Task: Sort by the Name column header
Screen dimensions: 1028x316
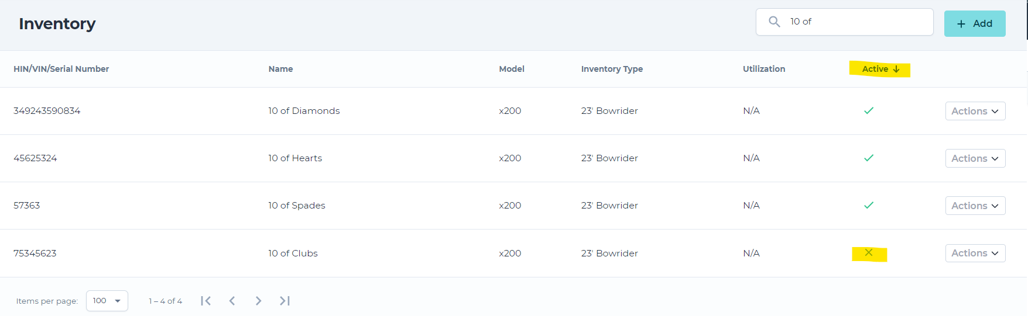Action: tap(280, 69)
